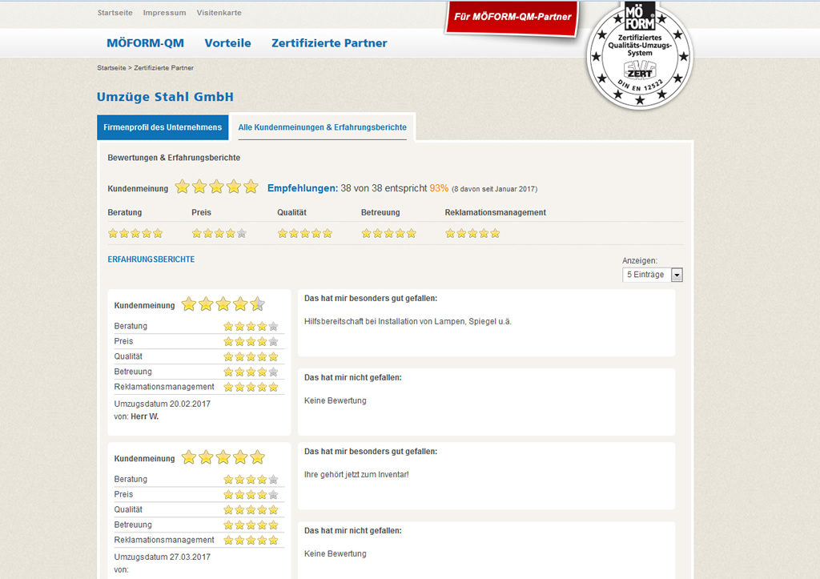820x579 pixels.
Task: Click 'Ihre gehört jetzt zum Inventar!' comment
Action: pyautogui.click(x=356, y=474)
